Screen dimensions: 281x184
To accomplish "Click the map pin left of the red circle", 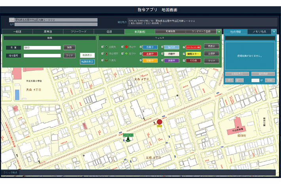I will coord(154,123).
